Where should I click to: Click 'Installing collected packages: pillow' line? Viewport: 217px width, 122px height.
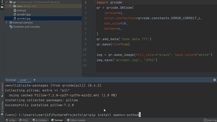coord(41,100)
